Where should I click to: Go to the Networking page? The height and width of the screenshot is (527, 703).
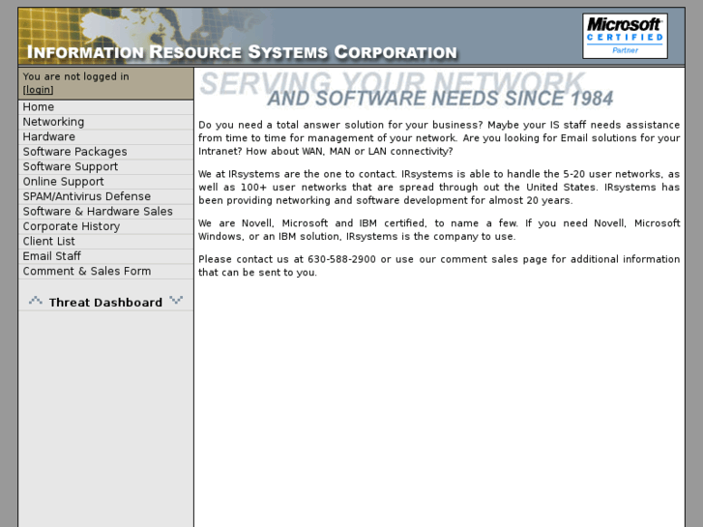(x=105, y=122)
